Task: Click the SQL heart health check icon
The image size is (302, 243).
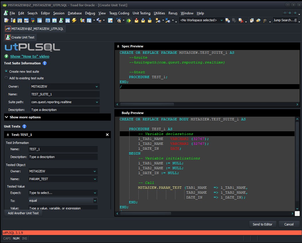Action: click(33, 21)
